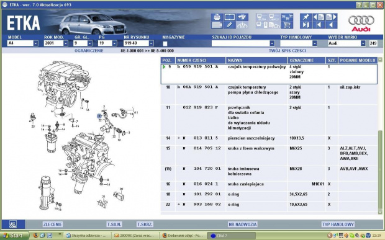Click the ETKA 7 taskbar button
Screen dimensions: 385x240
point(231,236)
